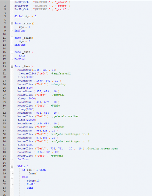This screenshot has height=196, width=152.
Task: Click the ;kampfauswahl comment
Action: (x=60, y=73)
